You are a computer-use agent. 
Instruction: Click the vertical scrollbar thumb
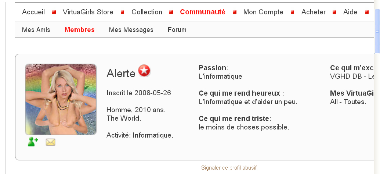coord(377,31)
